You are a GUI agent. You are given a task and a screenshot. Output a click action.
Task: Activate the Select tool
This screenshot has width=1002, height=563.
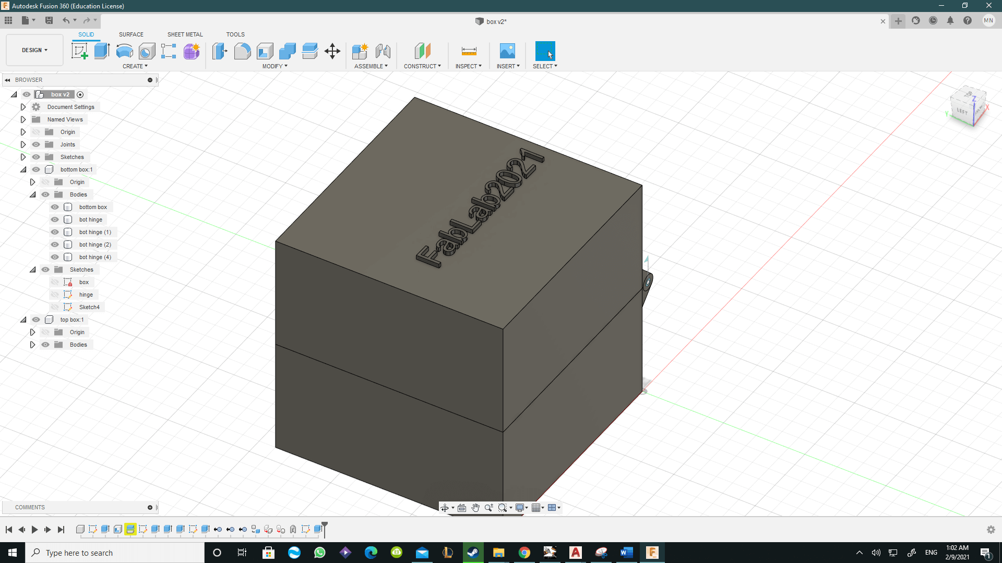[545, 51]
